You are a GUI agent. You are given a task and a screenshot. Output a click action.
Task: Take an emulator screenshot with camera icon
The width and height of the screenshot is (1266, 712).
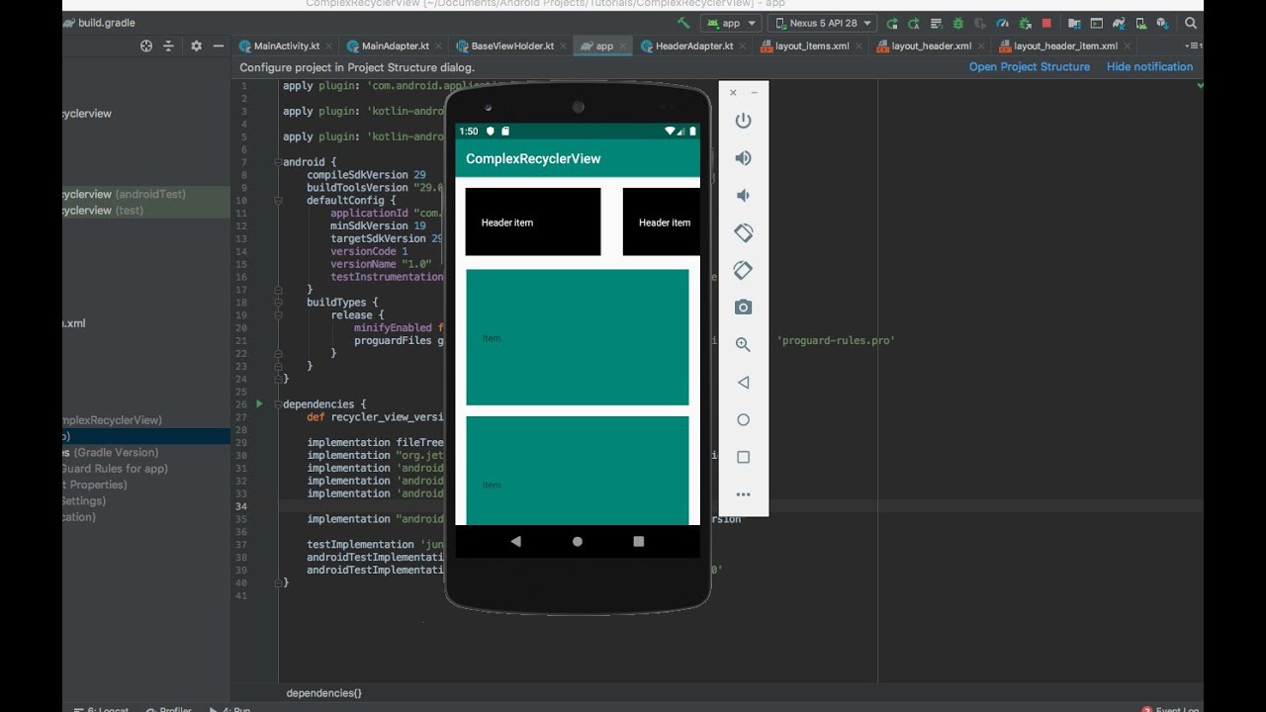(x=743, y=308)
